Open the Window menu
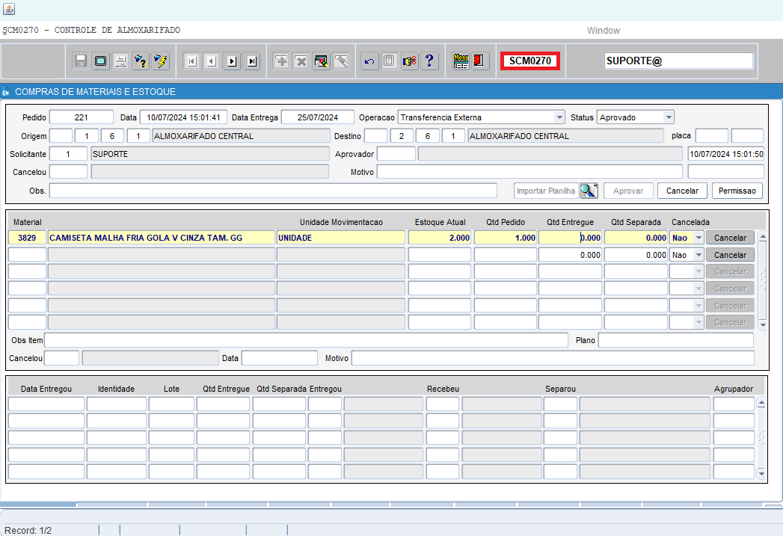783x536 pixels. coord(604,31)
